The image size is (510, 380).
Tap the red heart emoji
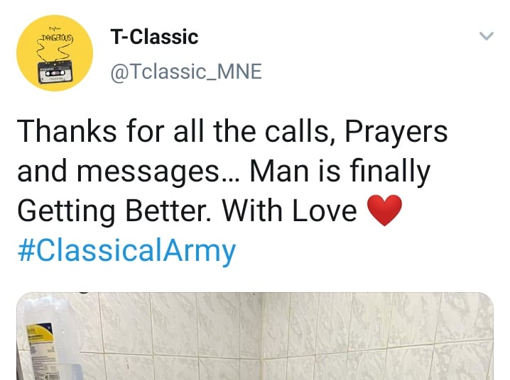[x=385, y=211]
